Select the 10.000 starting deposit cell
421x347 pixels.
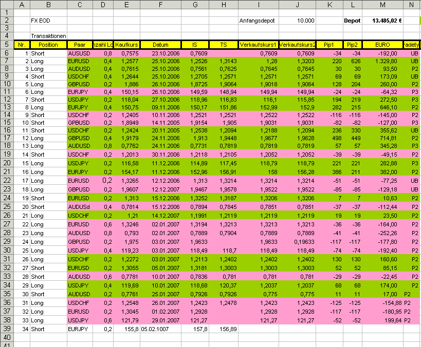297,21
